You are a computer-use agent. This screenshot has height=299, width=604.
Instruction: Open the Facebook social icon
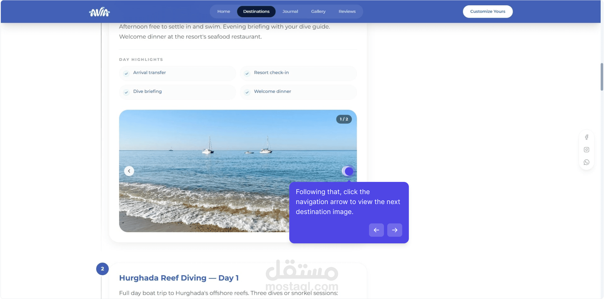586,137
